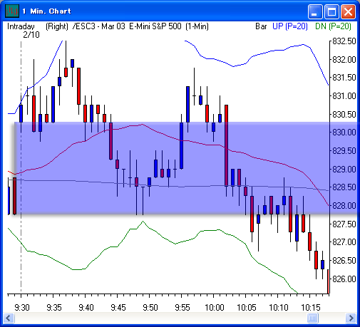
Task: Close the 1 Min. Chart window
Action: [x=348, y=11]
